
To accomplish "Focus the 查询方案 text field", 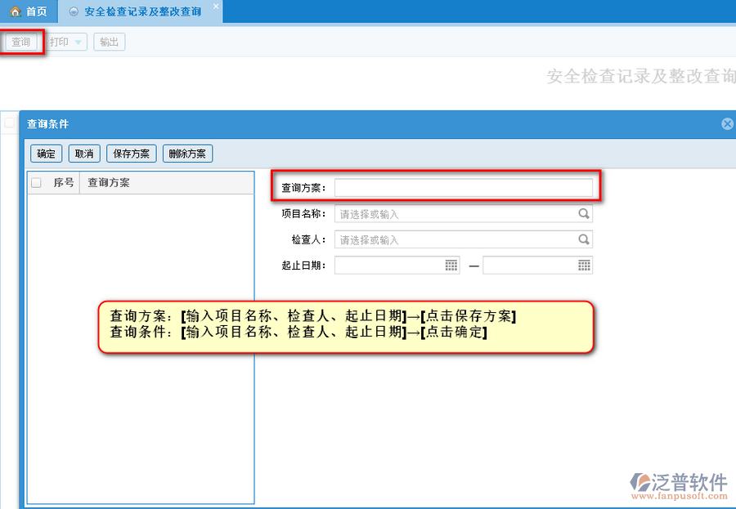I will click(464, 188).
